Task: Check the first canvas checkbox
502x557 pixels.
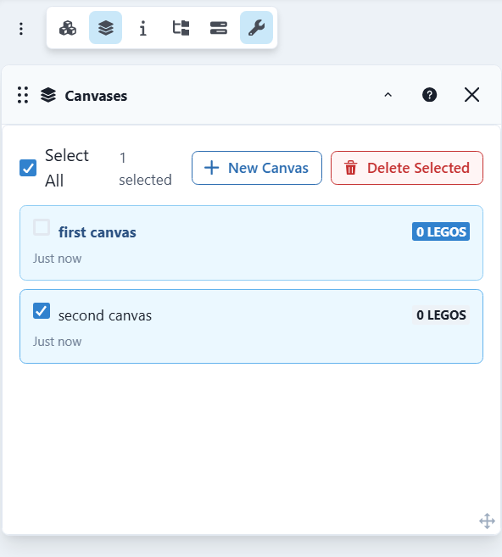Action: pos(42,227)
